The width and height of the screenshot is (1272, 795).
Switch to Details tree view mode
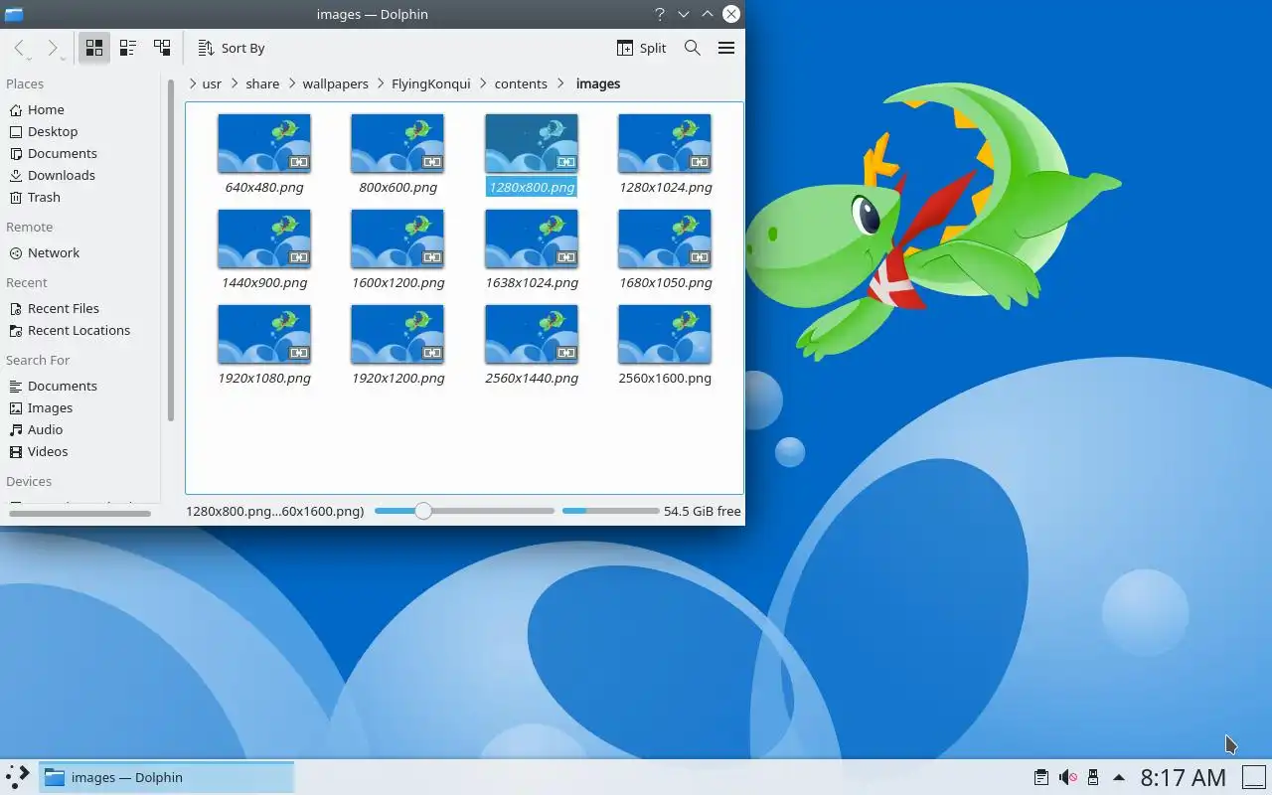coord(162,48)
